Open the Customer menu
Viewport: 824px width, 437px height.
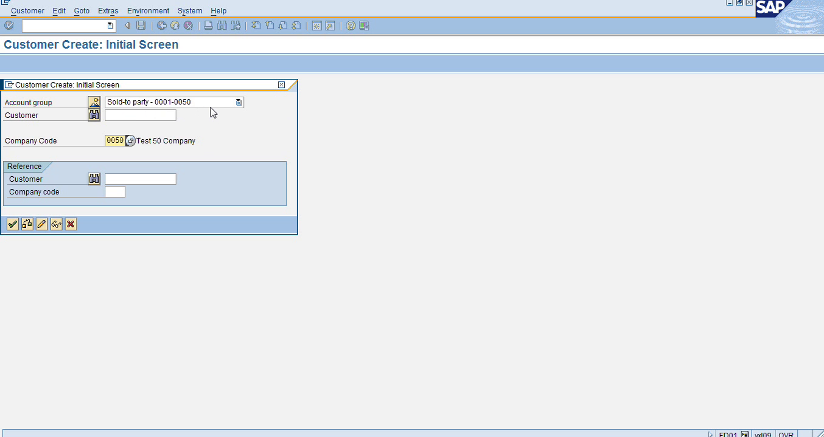27,10
